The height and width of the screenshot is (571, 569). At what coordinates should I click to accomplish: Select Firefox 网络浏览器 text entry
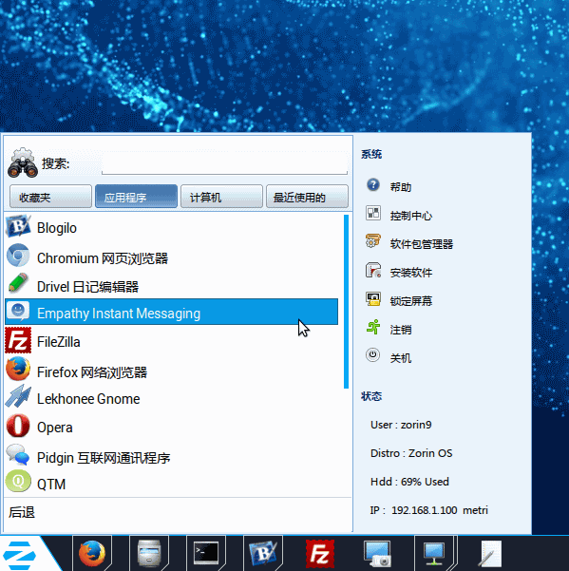[x=92, y=372]
